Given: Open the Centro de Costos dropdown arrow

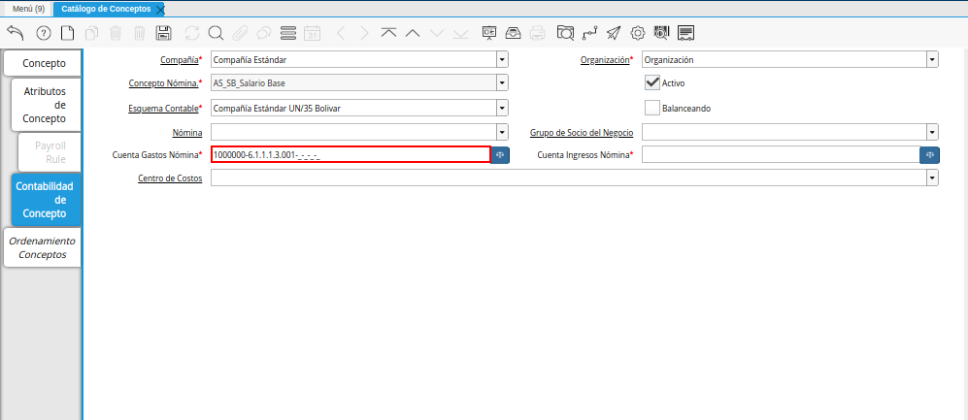Looking at the screenshot, I should coord(932,178).
